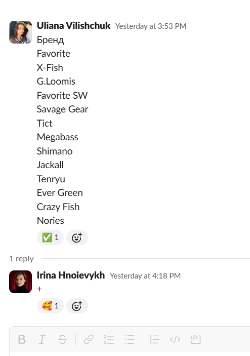Click Irina Hnoievykh's avatar photo

tap(20, 282)
